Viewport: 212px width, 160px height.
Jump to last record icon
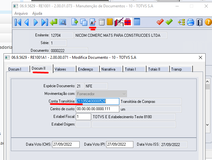[x=45, y=22]
